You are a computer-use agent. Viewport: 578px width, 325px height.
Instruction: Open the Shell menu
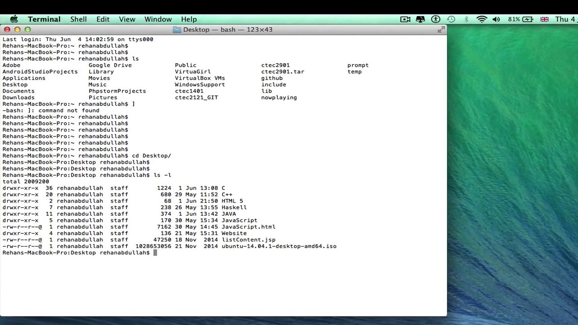click(x=79, y=19)
